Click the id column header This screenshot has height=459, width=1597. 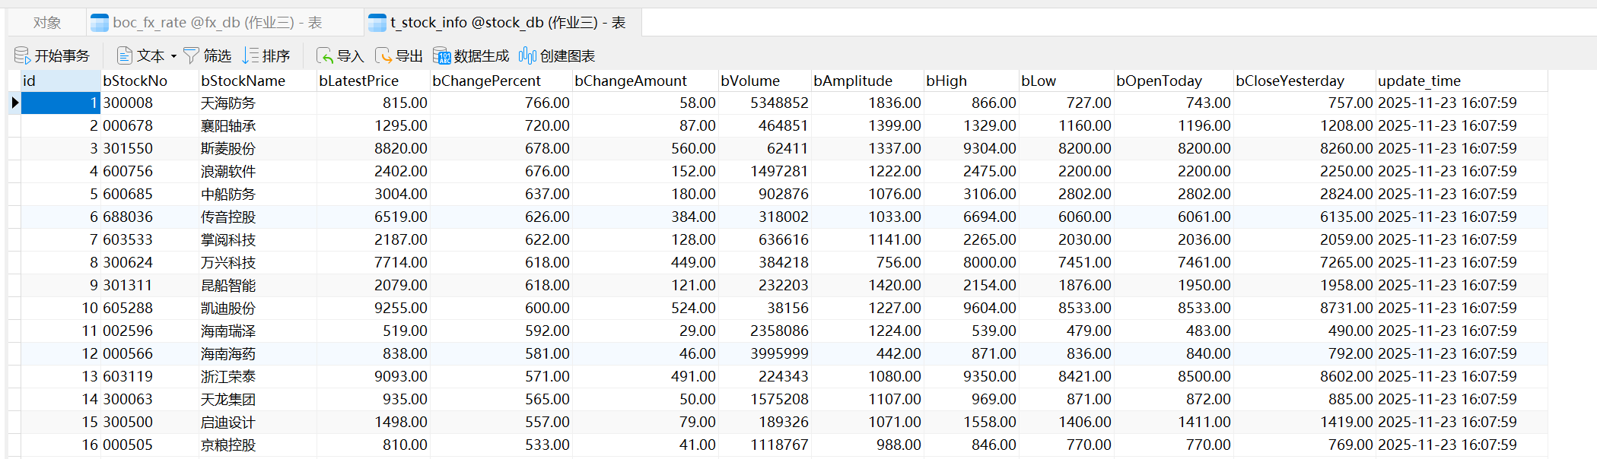pyautogui.click(x=61, y=81)
